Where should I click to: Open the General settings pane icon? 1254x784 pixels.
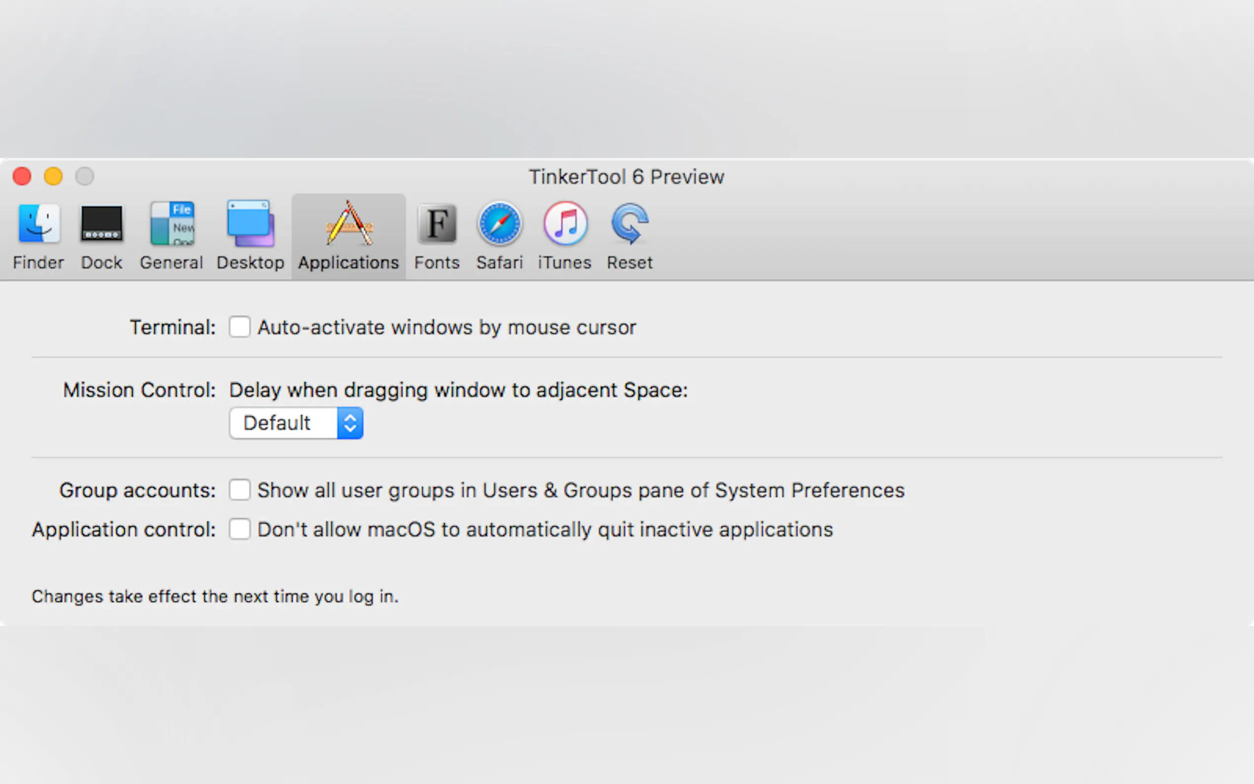coord(172,224)
